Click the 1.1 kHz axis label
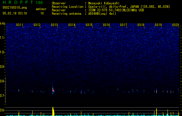182x116 pixels. click(x=2, y=38)
